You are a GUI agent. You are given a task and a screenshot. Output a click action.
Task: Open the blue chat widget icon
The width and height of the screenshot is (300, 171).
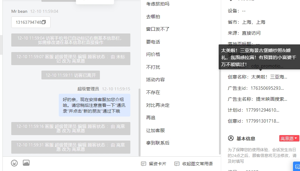point(297,166)
